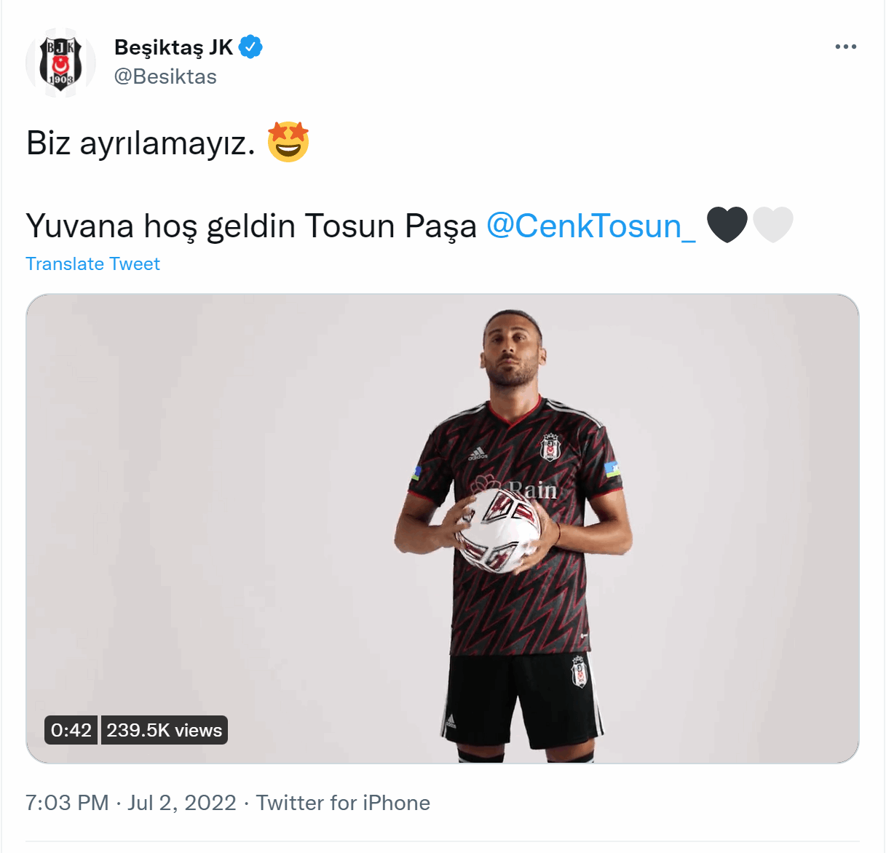Click the @CenkTosun_ mention
Viewport: 886px width, 853px height.
point(591,226)
